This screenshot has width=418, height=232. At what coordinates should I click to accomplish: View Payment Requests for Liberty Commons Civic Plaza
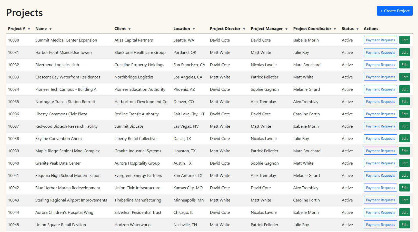(x=380, y=114)
